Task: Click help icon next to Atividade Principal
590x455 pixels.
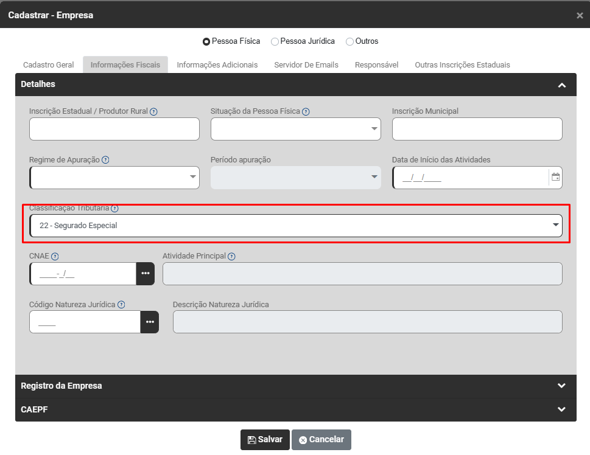Action: point(231,257)
